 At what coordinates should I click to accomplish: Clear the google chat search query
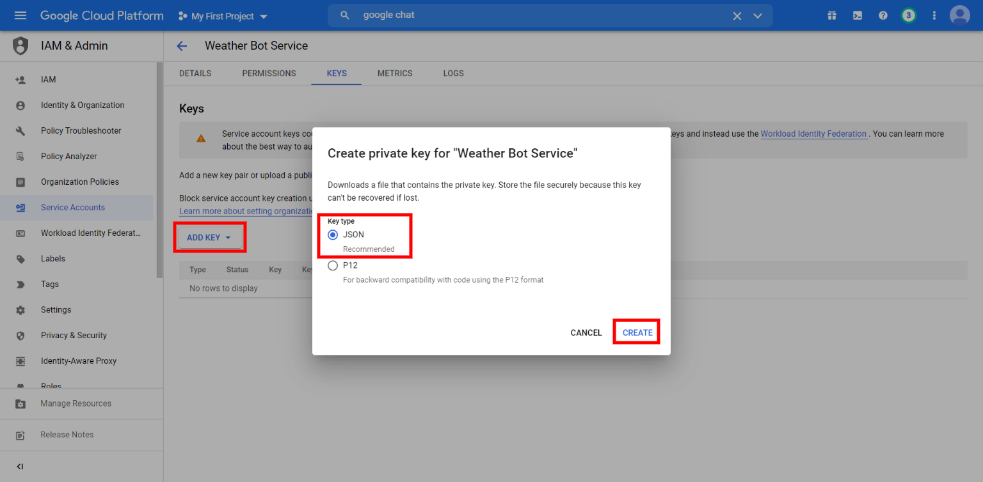[737, 15]
